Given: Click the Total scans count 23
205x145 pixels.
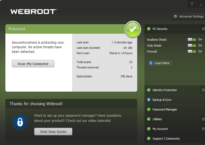Looking at the screenshot, I should point(130,62).
